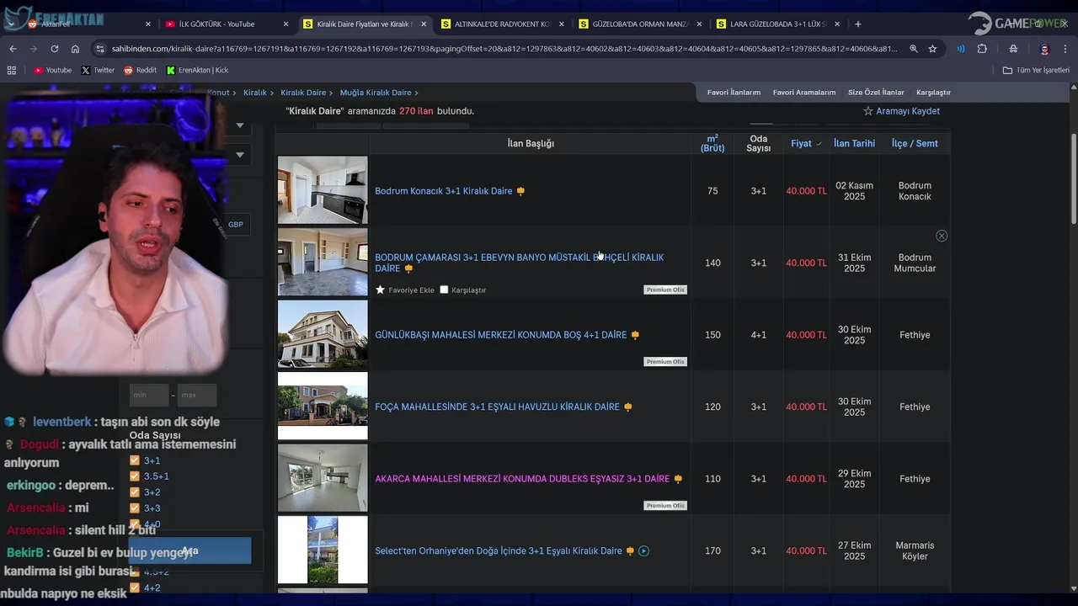Tick the Karşılaştır checkbox on BODRUM ÇAMARASI listing

point(444,290)
